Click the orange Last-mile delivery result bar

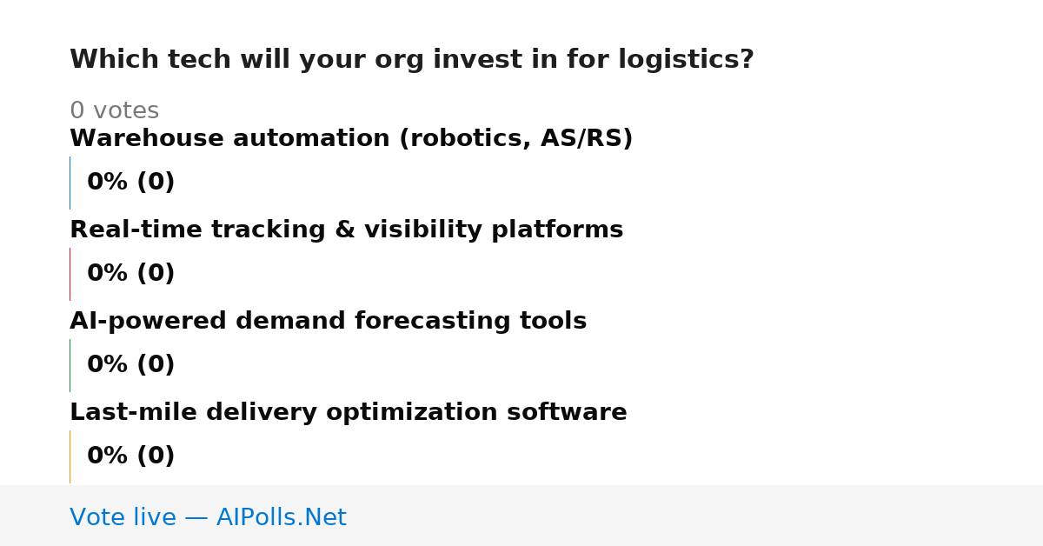click(x=70, y=456)
